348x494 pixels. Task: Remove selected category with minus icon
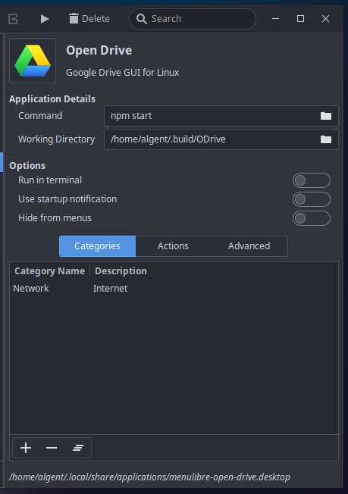(x=52, y=448)
